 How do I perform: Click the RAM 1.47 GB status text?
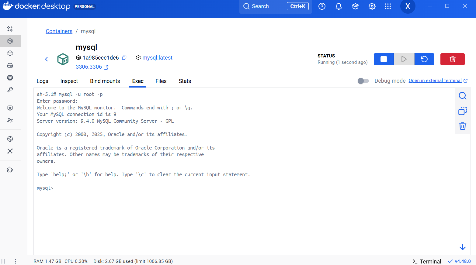click(47, 261)
